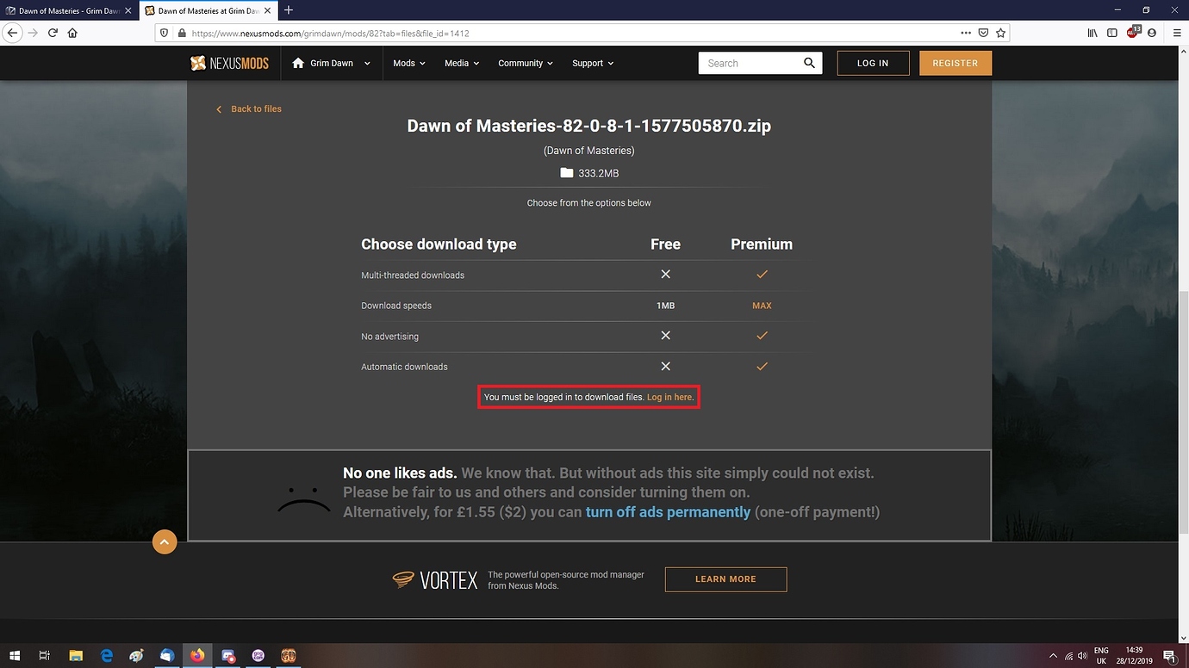Click inside the Search field
1189x668 pixels.
(750, 63)
